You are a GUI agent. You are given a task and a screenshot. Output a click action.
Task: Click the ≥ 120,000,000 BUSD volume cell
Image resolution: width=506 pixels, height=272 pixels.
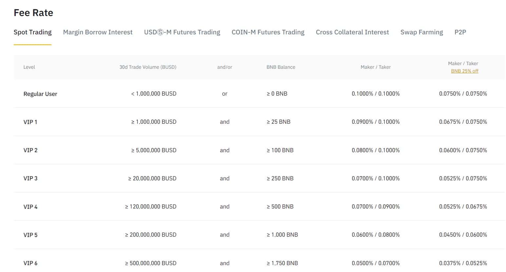click(151, 207)
